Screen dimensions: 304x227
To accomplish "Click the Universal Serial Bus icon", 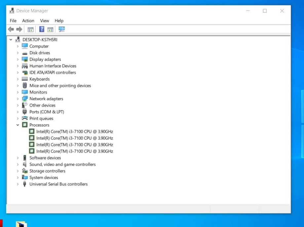I will pyautogui.click(x=24, y=184).
